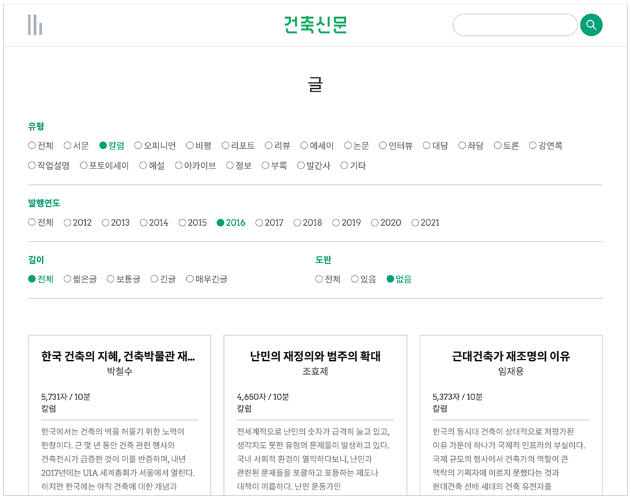This screenshot has width=631, height=499.
Task: Click the green search magnifier button
Action: point(591,25)
